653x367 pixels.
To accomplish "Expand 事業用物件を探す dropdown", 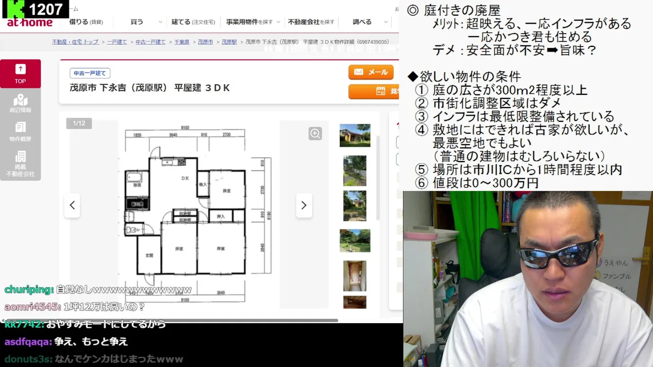I will pyautogui.click(x=253, y=22).
